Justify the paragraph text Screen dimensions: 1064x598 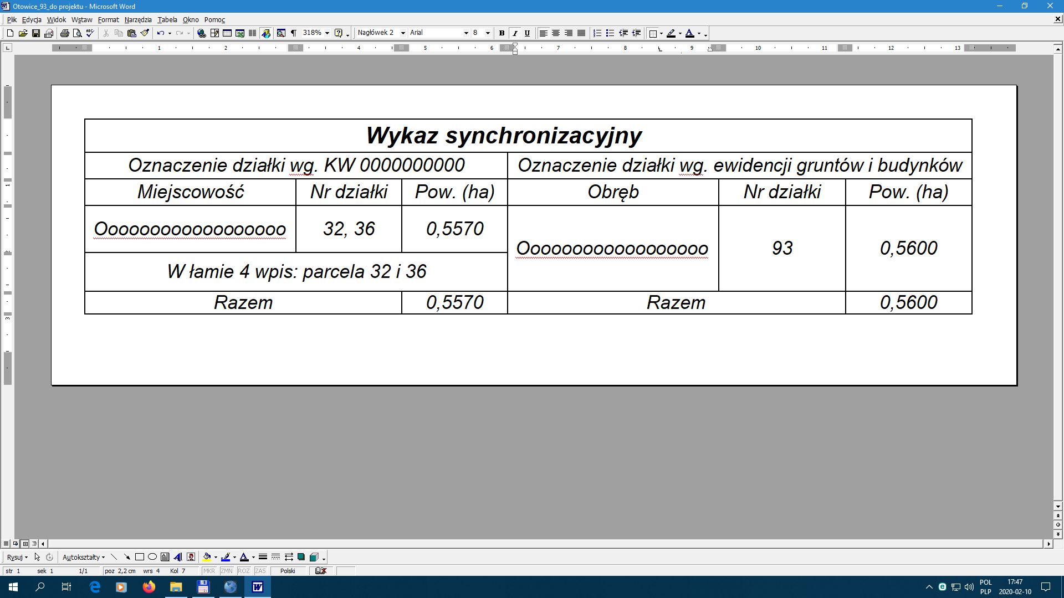[x=581, y=33]
